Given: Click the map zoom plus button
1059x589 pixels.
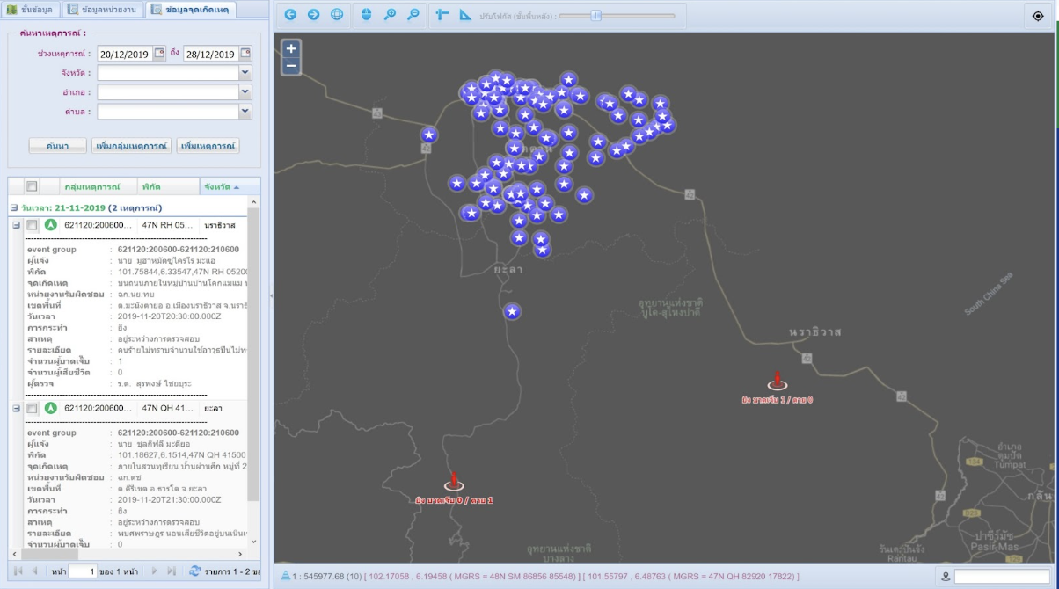Looking at the screenshot, I should click(289, 49).
